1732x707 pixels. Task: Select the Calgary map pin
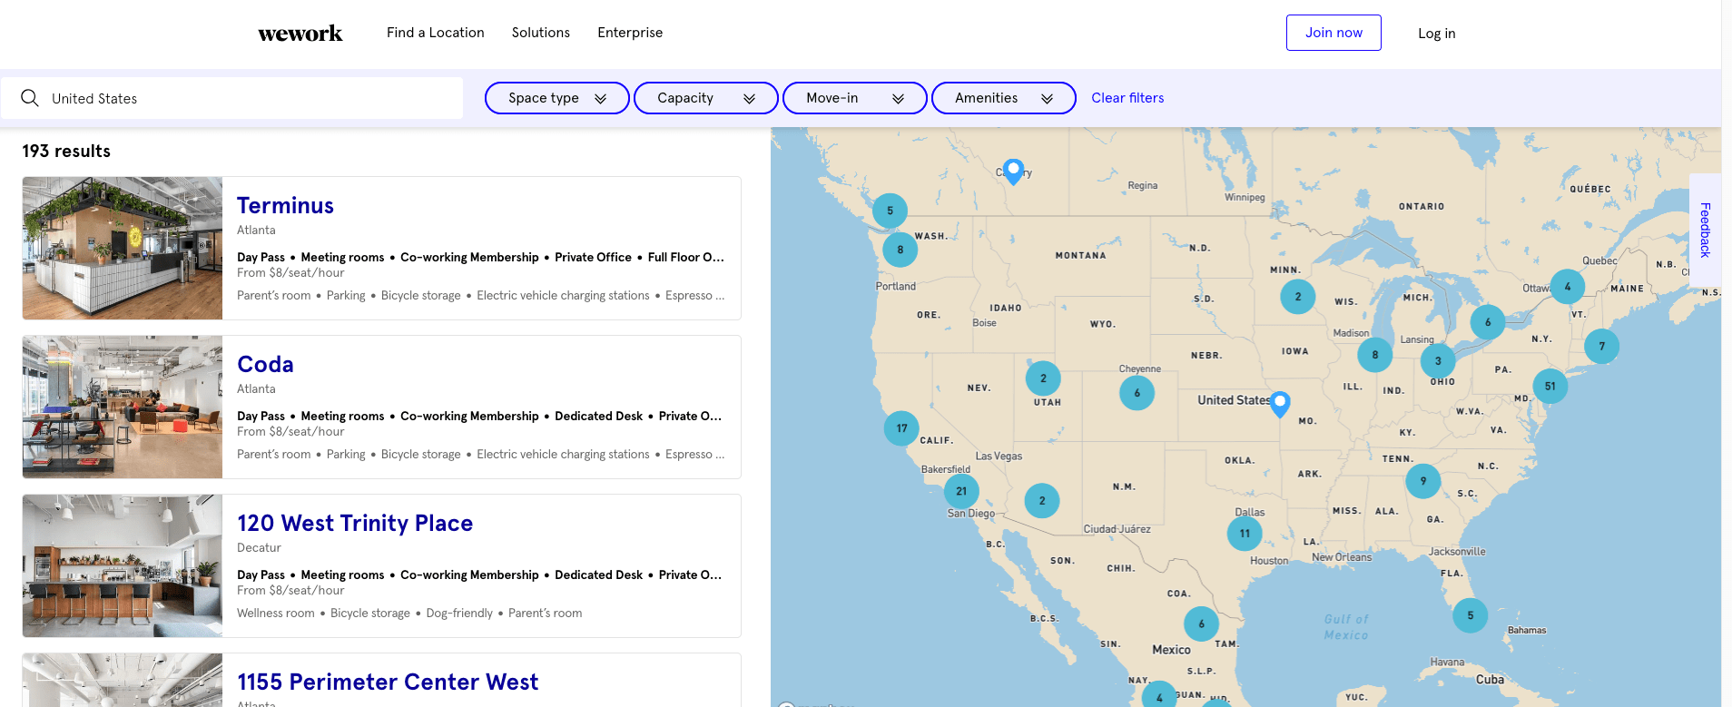[1014, 171]
